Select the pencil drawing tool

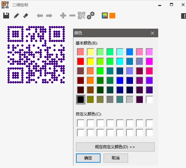[17, 16]
